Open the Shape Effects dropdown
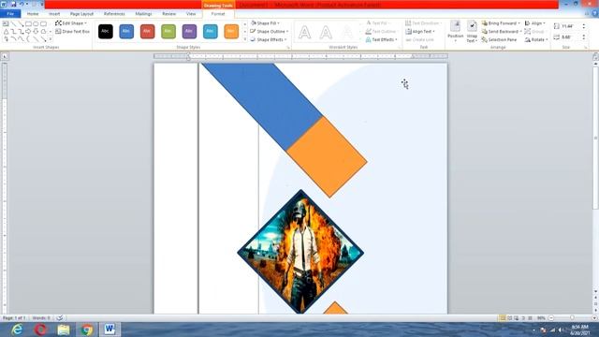 click(269, 39)
